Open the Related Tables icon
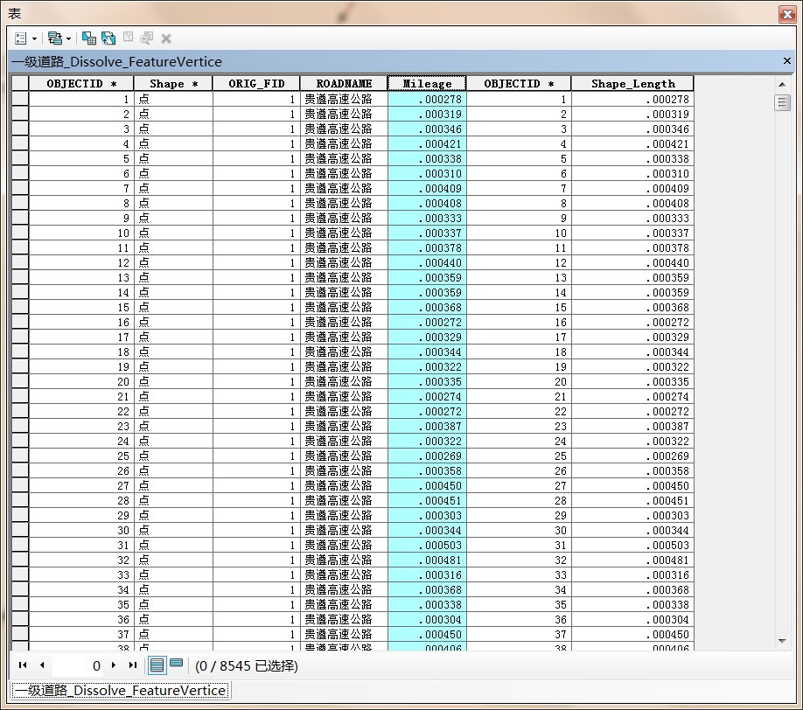 (x=55, y=38)
